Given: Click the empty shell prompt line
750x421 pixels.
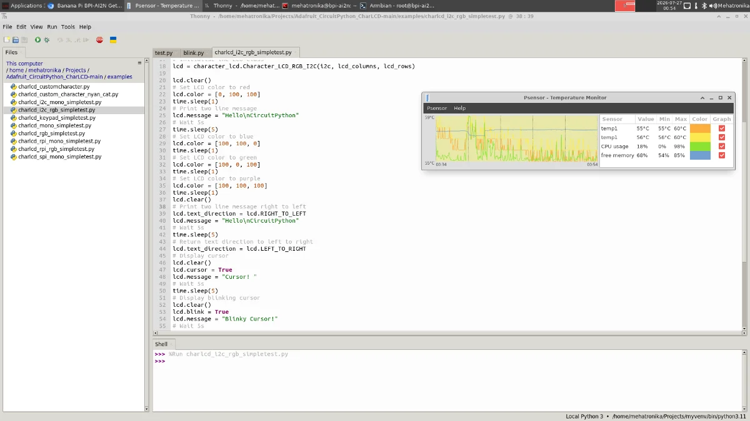Looking at the screenshot, I should coord(449,361).
